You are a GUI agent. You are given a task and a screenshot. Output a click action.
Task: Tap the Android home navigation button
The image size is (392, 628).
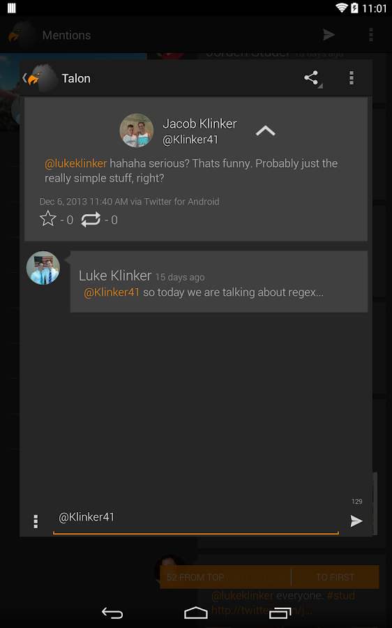[196, 613]
